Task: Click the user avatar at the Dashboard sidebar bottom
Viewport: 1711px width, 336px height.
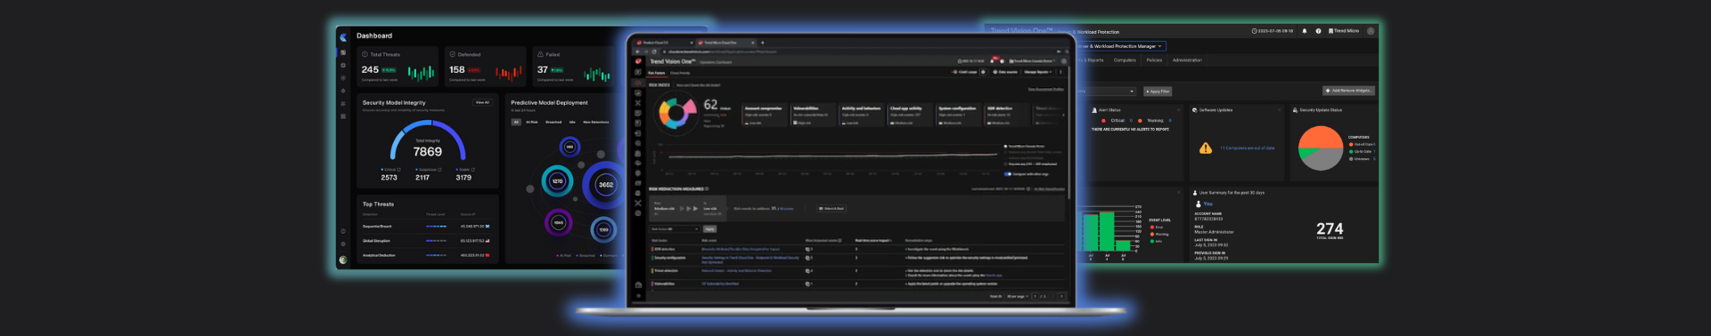Action: [343, 260]
